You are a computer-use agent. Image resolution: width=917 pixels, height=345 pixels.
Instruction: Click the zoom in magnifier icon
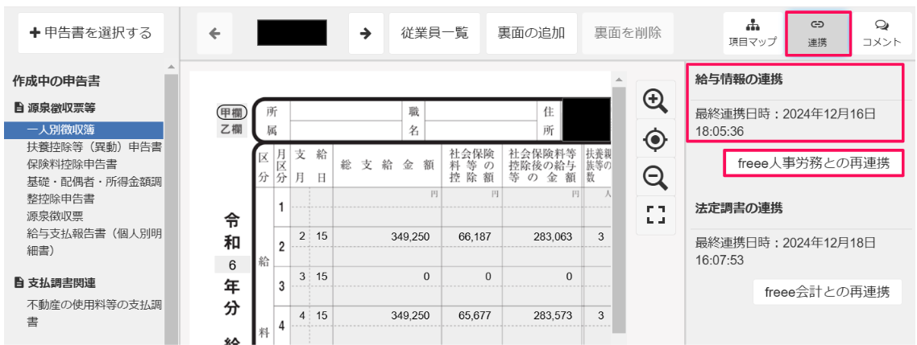[655, 101]
